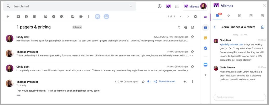
Task: Star Thomas Prospect's 1:40 PM message
Action: (192, 52)
